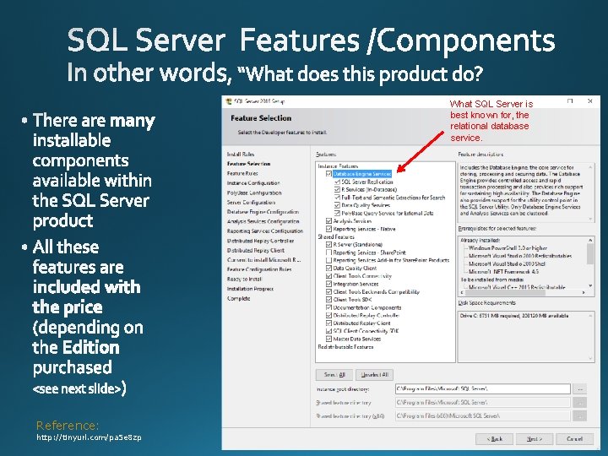Toggle Distributed Replay Controller checkbox
Viewport: 608px width, 456px height.
(x=328, y=315)
